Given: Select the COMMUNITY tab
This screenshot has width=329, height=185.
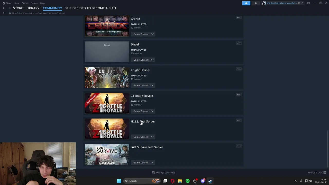Looking at the screenshot, I should pyautogui.click(x=52, y=8).
